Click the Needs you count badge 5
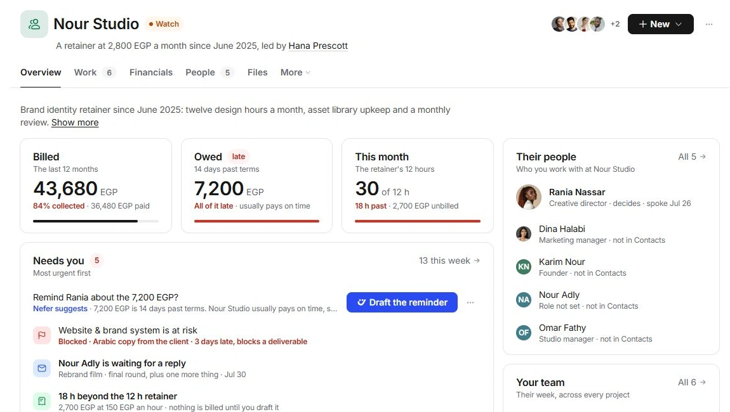Screen dimensions: 730x412 click(x=97, y=261)
